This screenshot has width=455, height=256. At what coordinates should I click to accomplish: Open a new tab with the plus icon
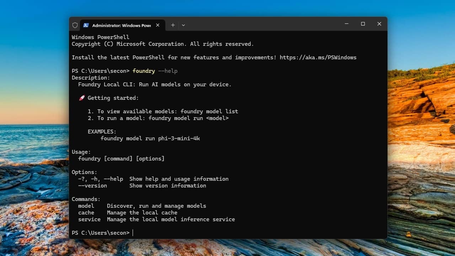click(173, 25)
